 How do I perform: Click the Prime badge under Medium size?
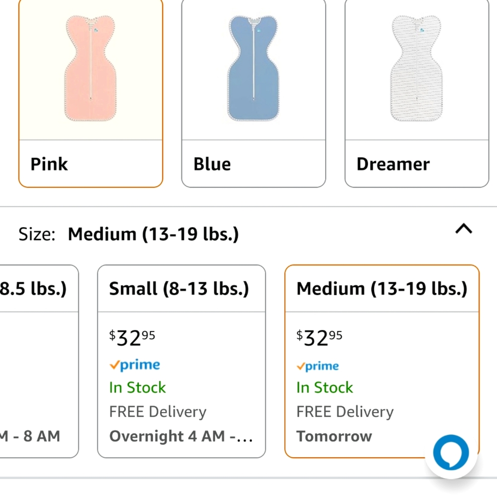coord(317,366)
